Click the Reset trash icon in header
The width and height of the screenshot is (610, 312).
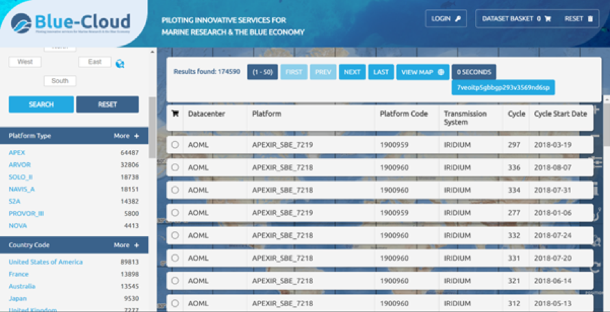590,19
